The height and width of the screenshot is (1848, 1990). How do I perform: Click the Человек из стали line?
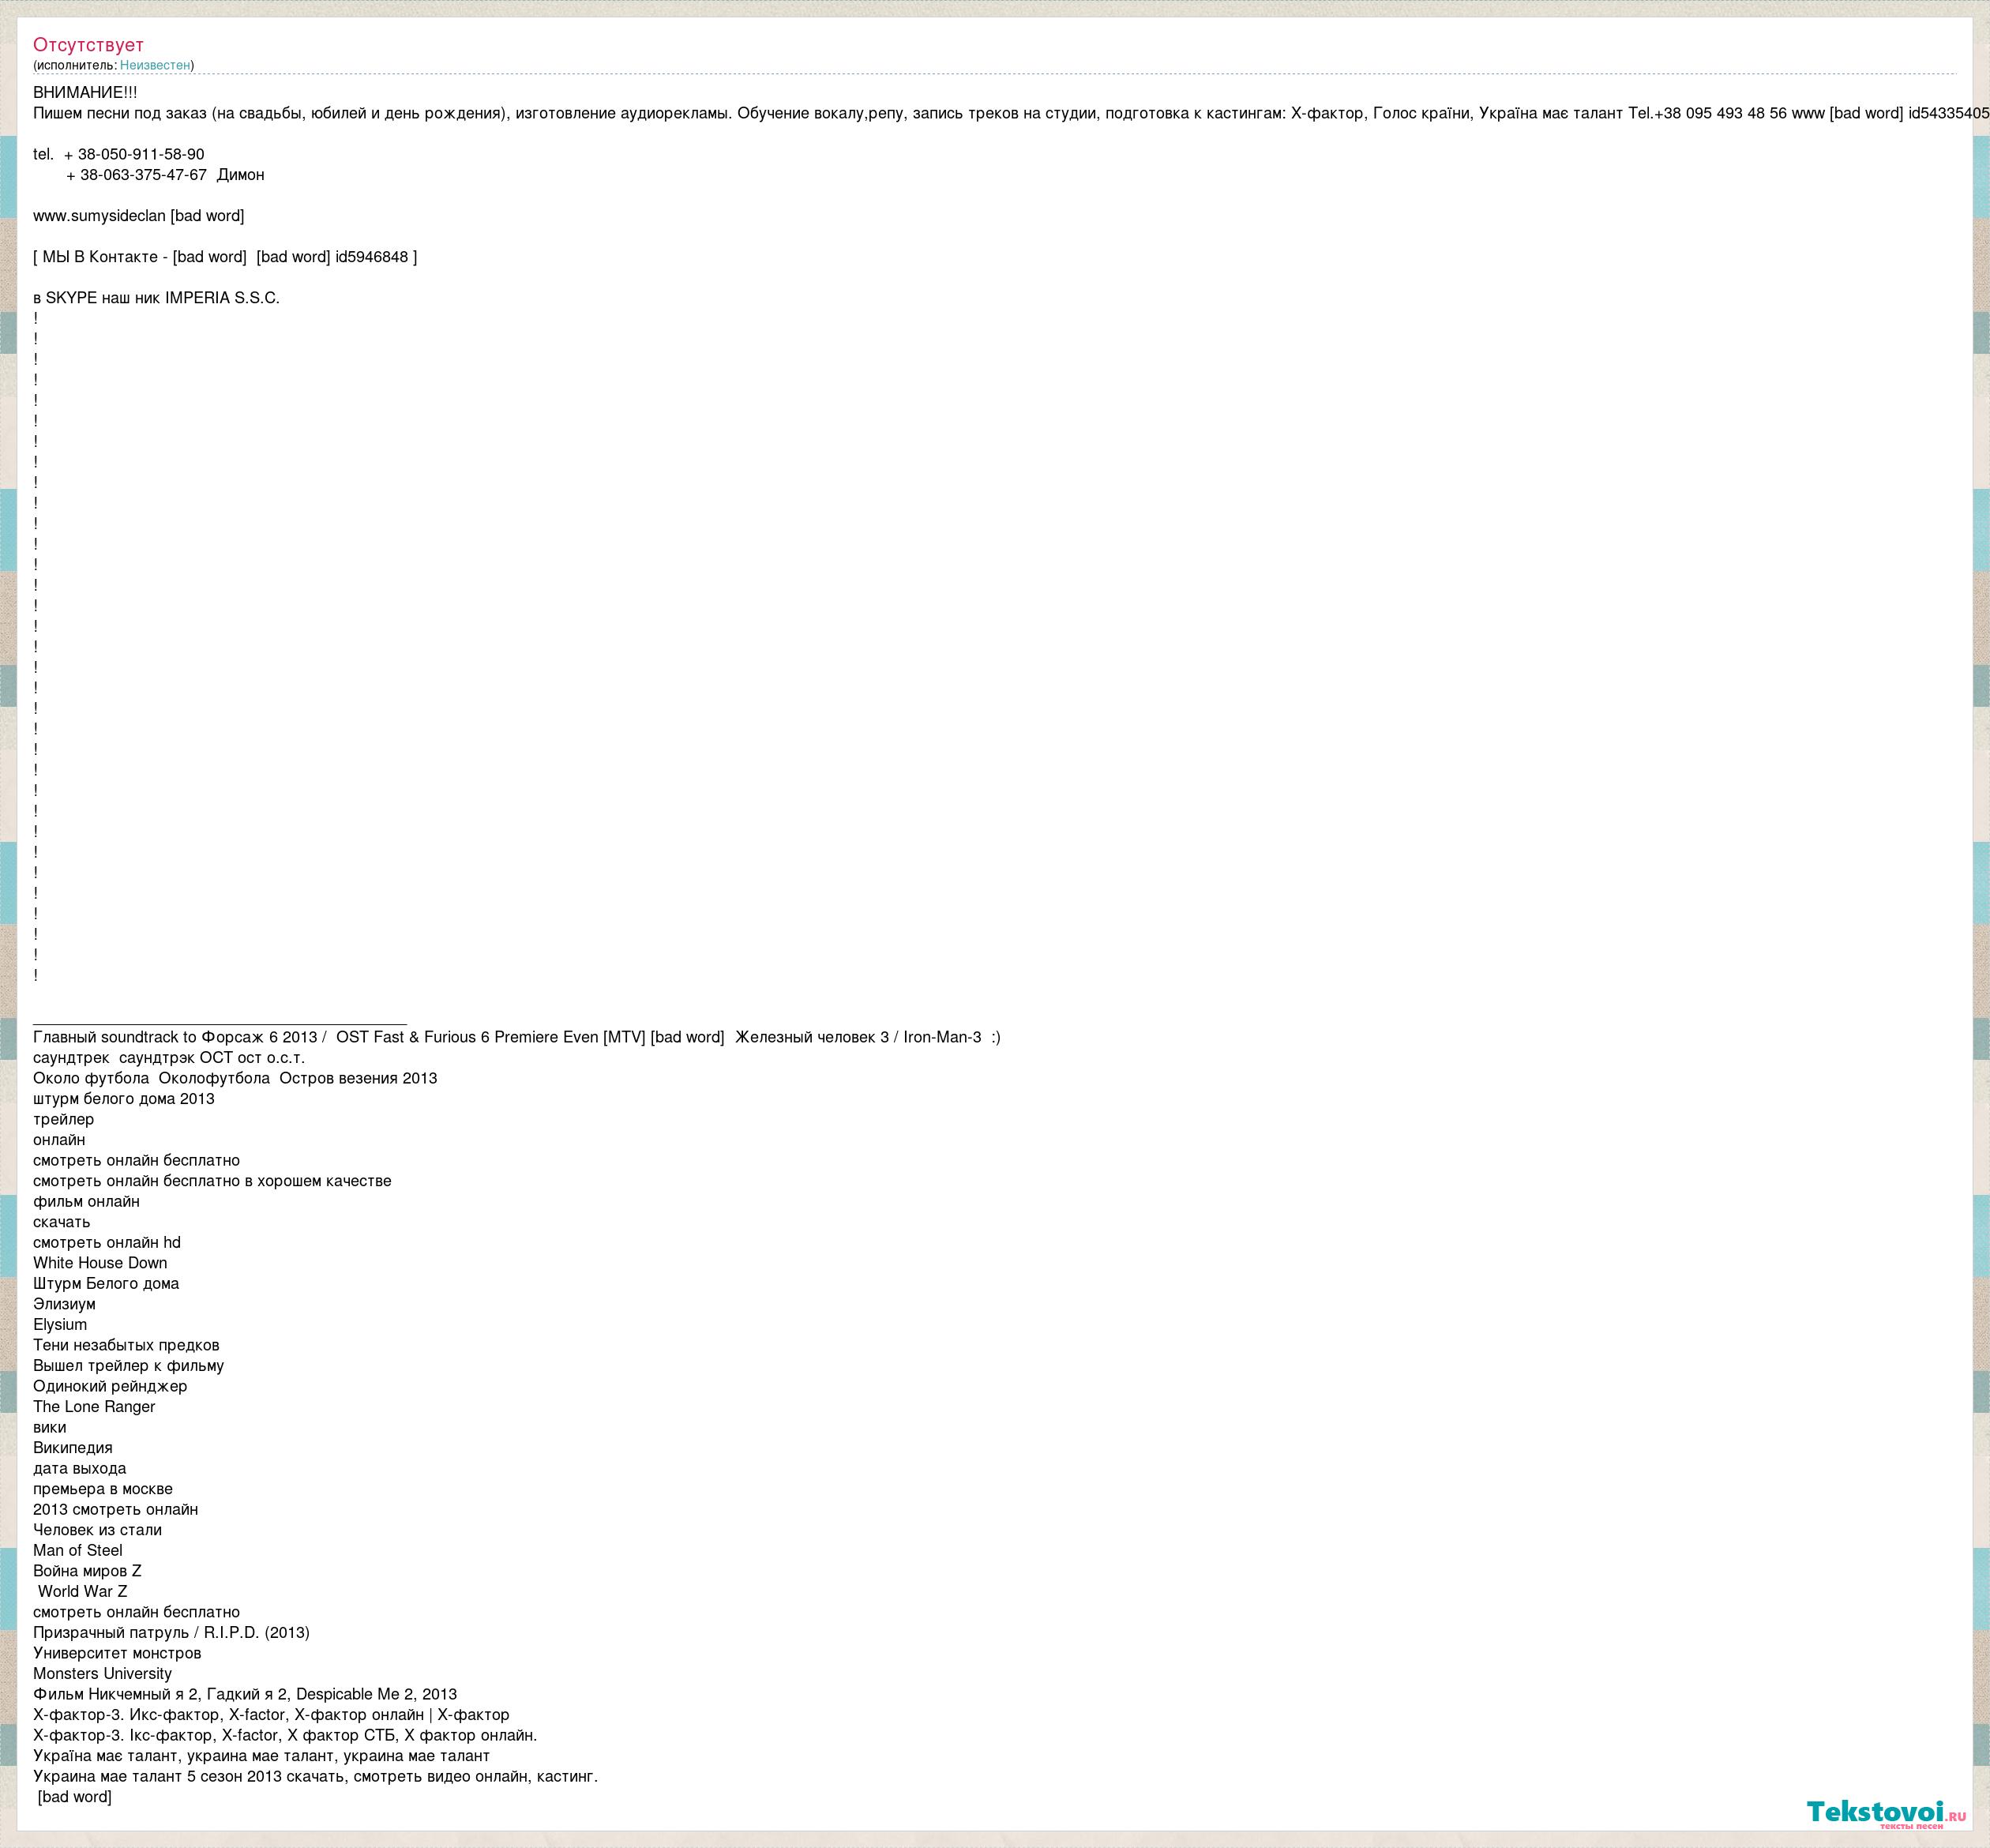[x=97, y=1529]
